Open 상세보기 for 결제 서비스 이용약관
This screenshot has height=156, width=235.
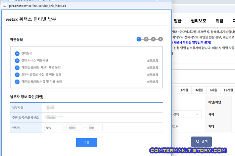(x=152, y=60)
